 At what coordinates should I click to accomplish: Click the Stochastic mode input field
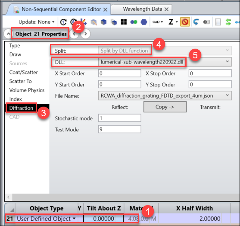coord(120,118)
